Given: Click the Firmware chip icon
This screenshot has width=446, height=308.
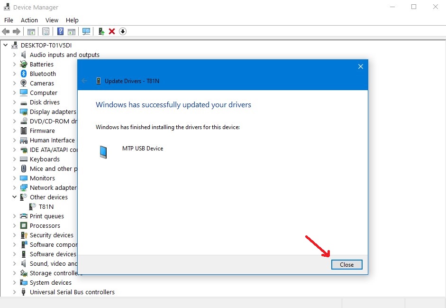Looking at the screenshot, I should tap(24, 131).
